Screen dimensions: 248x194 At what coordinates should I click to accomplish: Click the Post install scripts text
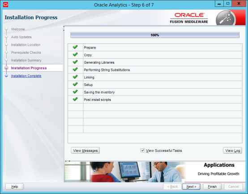tap(97, 100)
